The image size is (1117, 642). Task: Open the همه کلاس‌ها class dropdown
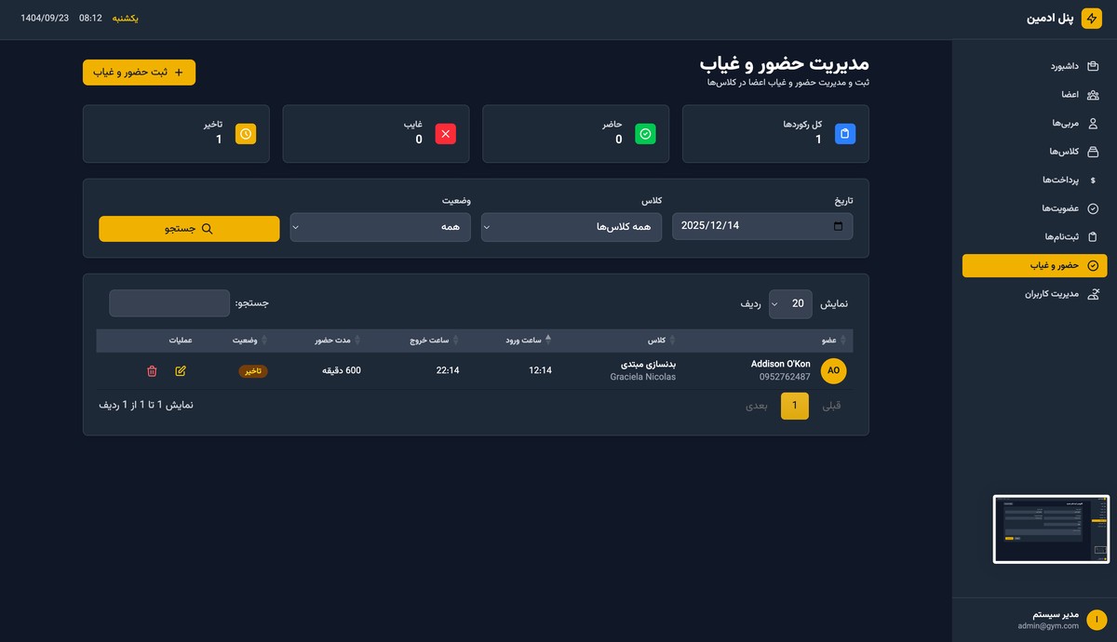coord(571,226)
